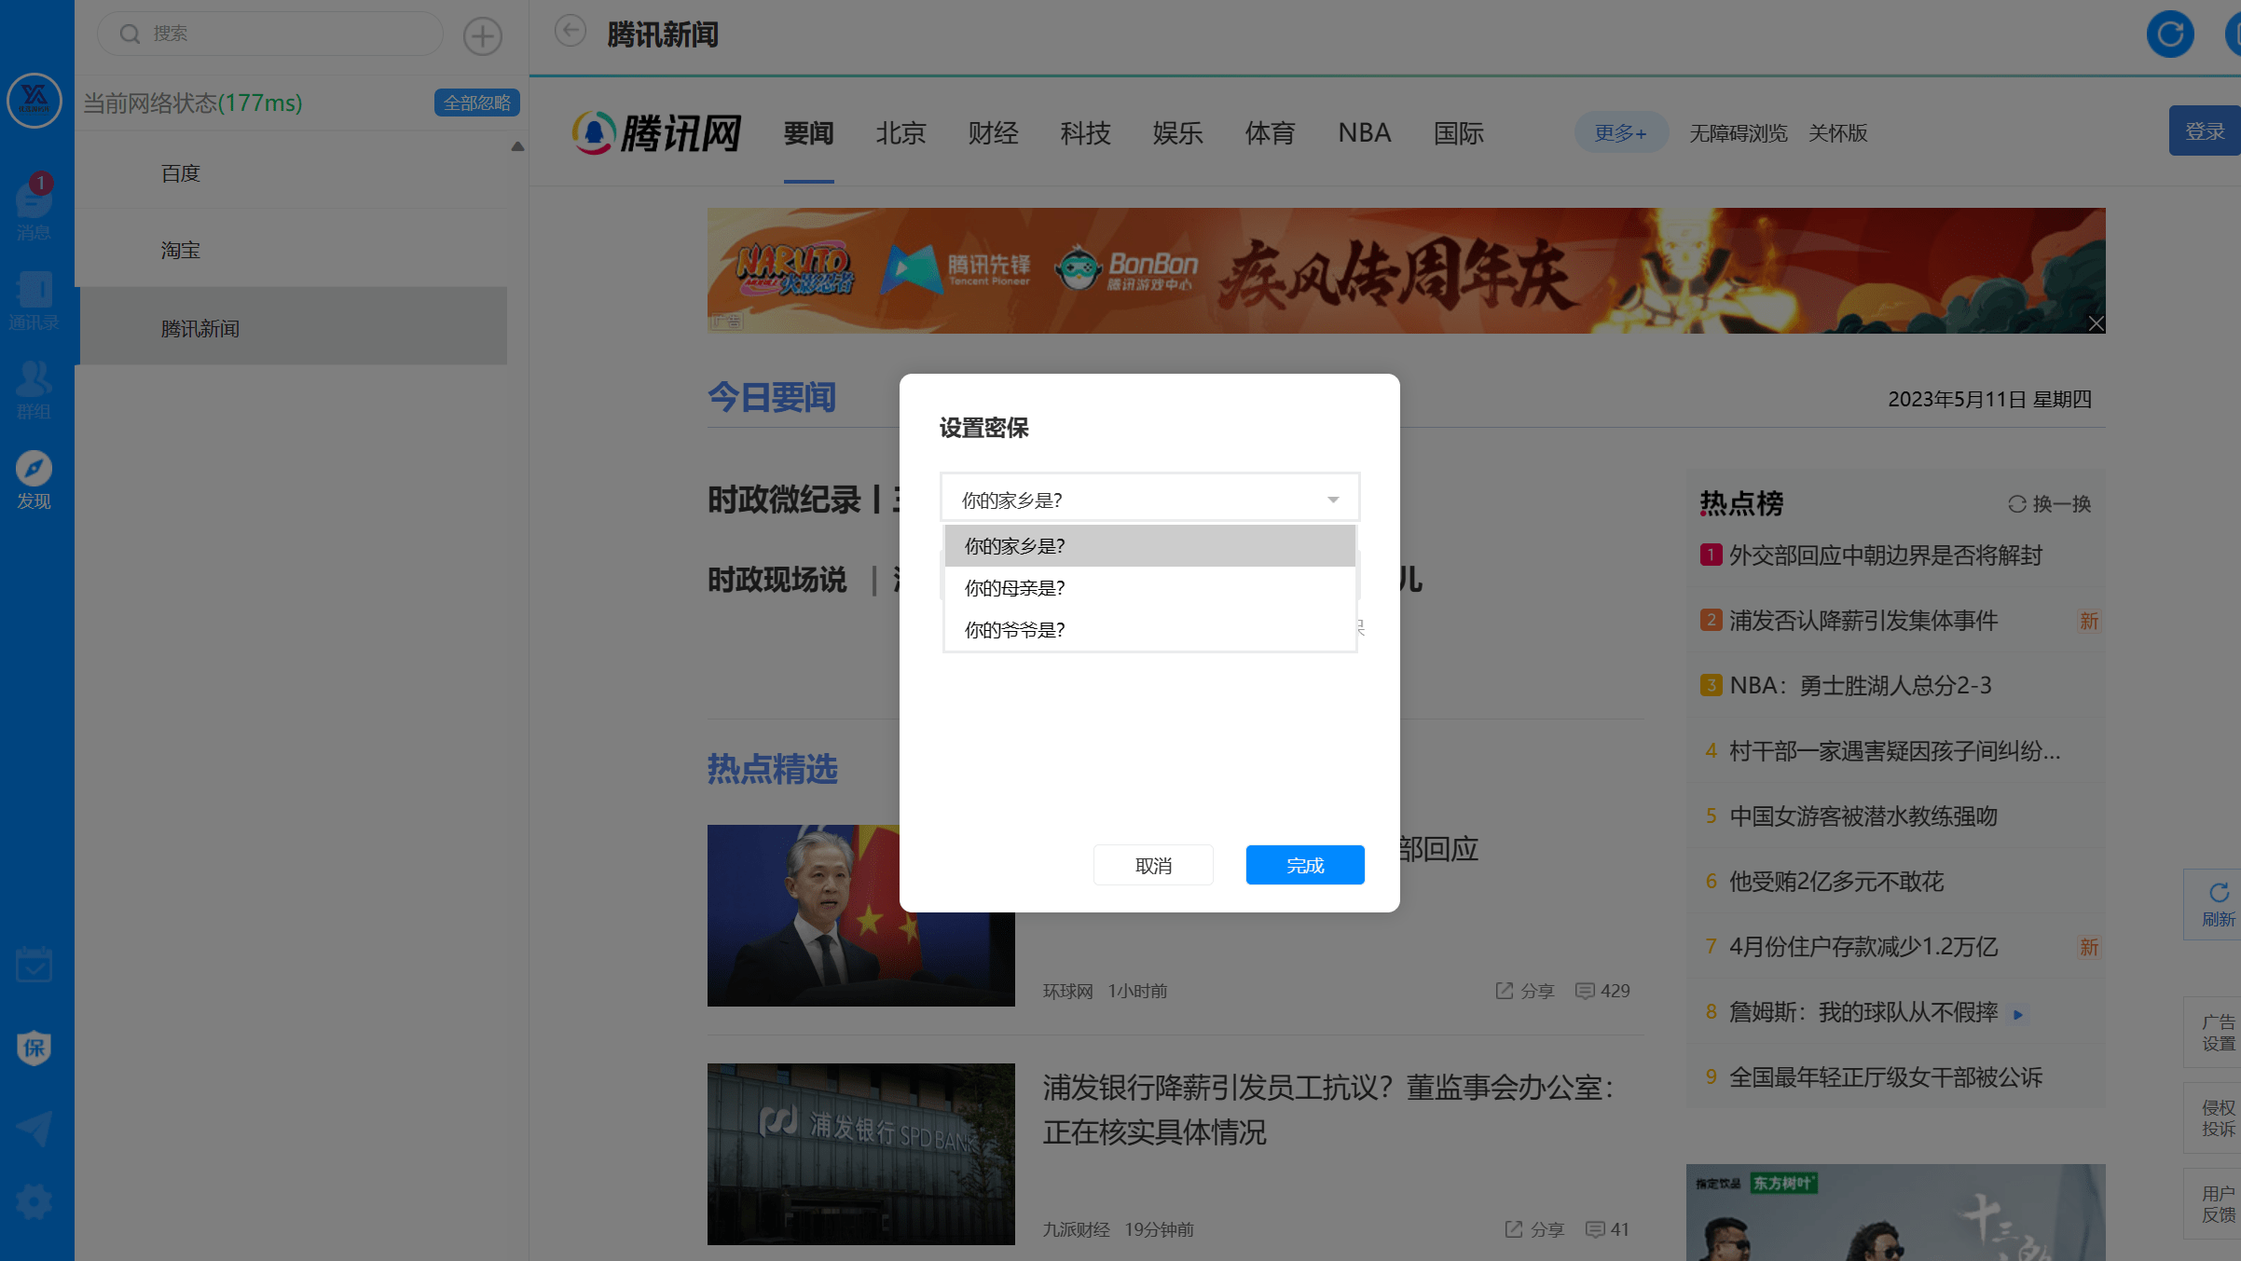
Task: Open the Groups (群组) sidebar icon
Action: [x=34, y=390]
